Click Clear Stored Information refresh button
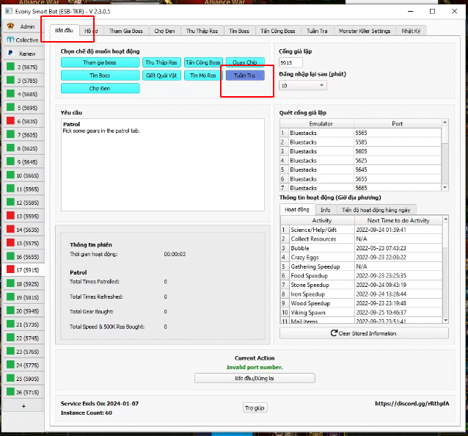The width and height of the screenshot is (468, 436). click(364, 333)
